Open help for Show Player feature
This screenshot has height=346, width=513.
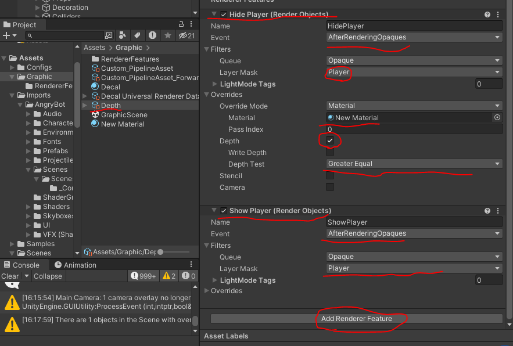click(x=487, y=211)
